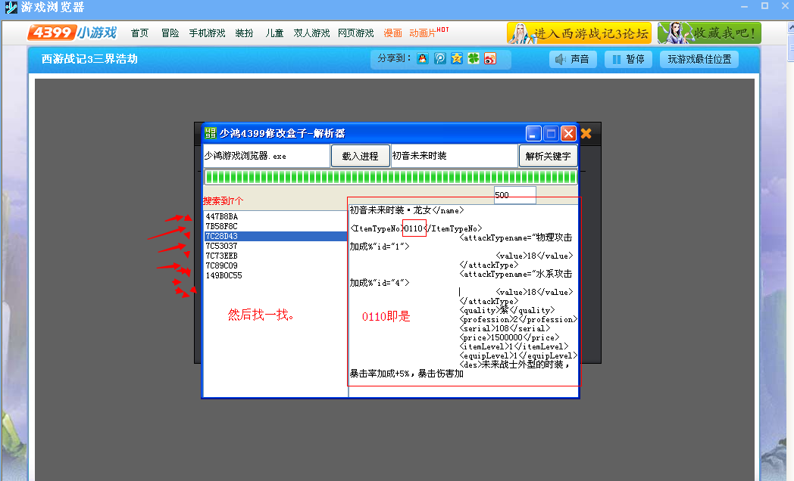Open the 手机游戏 category

207,33
